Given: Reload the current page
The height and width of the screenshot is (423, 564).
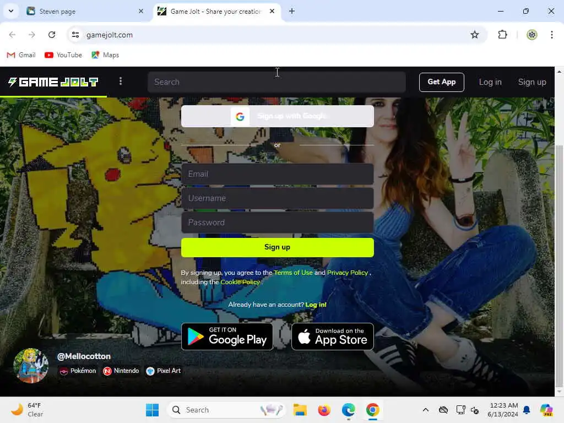Looking at the screenshot, I should (x=52, y=35).
